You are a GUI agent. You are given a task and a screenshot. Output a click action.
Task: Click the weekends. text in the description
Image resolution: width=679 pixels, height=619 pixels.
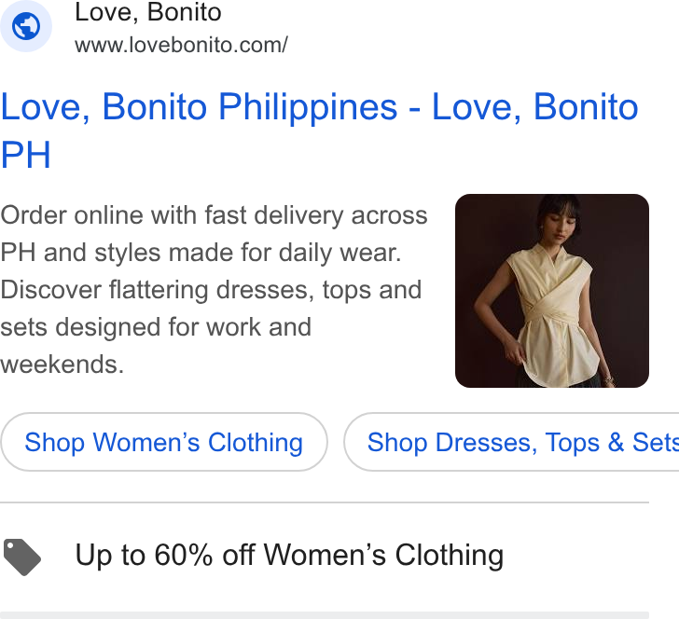coord(62,365)
